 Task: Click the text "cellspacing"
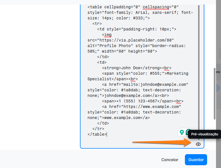[156, 7]
